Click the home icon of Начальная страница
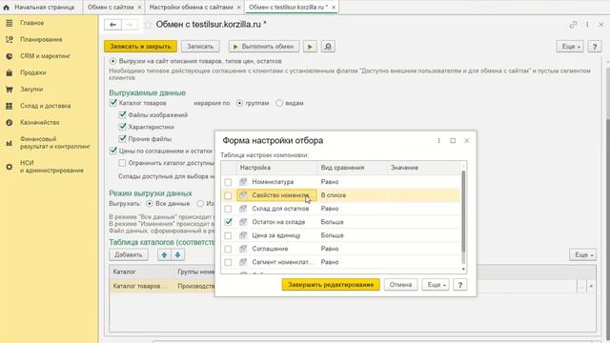Screen dimensions: 610x343 tap(7, 7)
